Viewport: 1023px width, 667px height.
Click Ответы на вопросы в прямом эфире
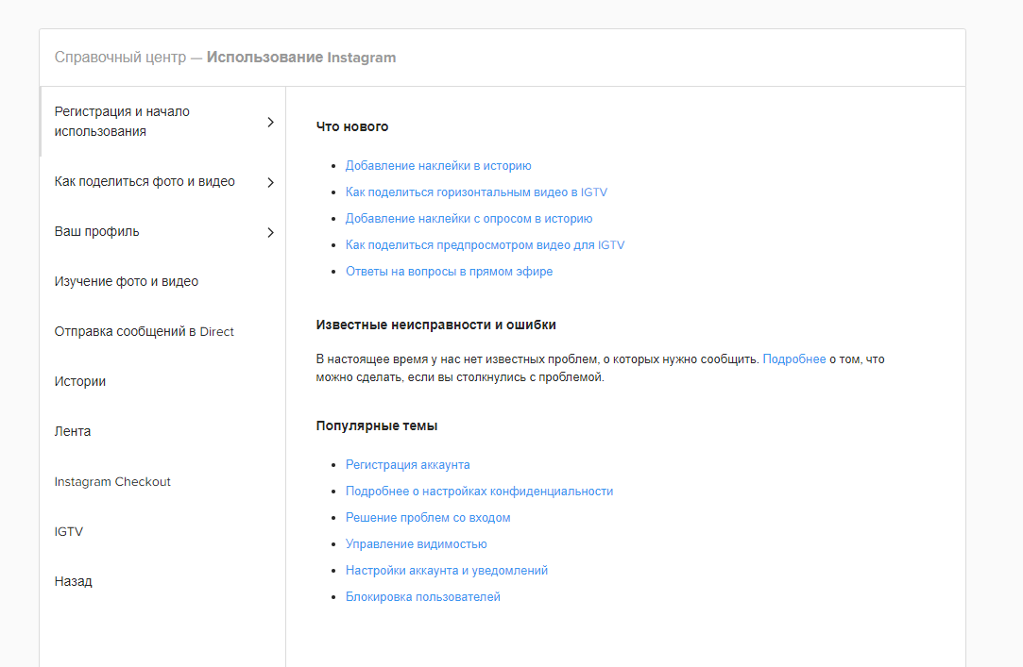point(449,272)
